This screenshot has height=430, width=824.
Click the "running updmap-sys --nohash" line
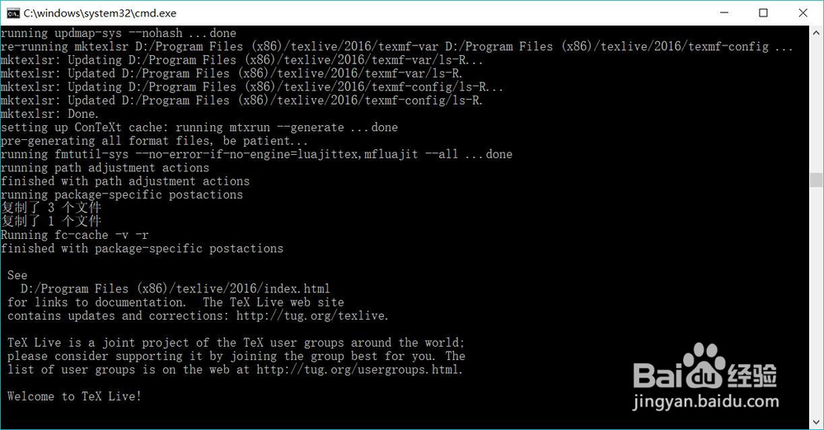118,33
